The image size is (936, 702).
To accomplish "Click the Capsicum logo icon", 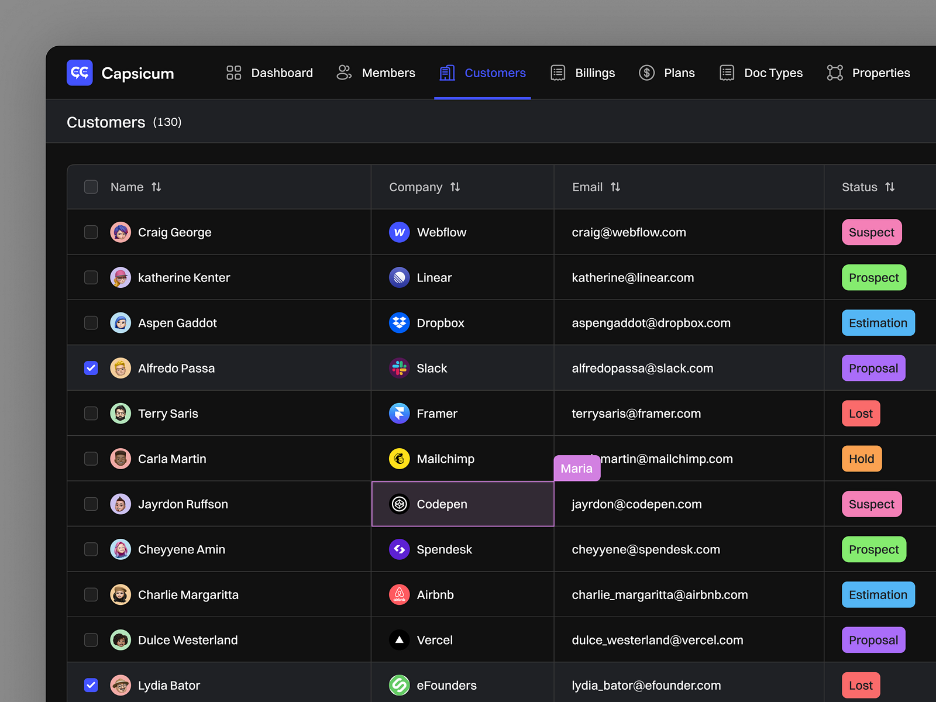I will tap(80, 73).
